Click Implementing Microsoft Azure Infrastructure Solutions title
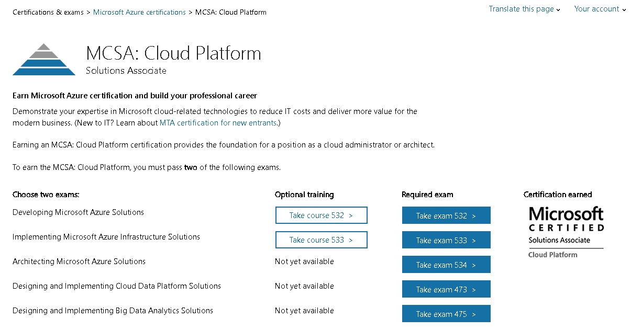This screenshot has height=330, width=642. coord(106,237)
